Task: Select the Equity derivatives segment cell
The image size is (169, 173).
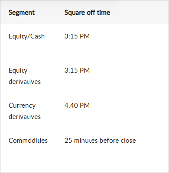Action: click(25, 76)
